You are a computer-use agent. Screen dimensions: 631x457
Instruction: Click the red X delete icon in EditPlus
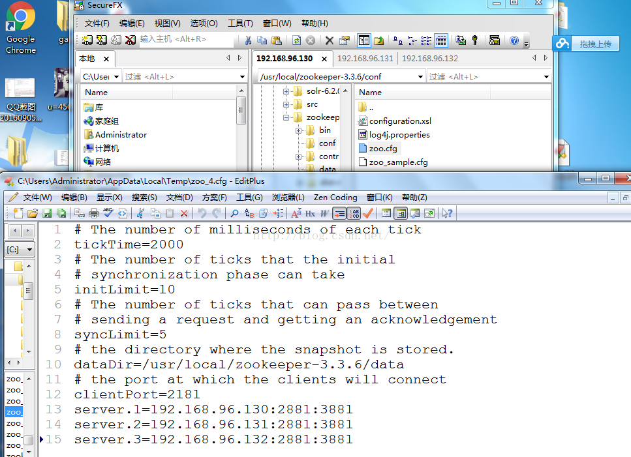[184, 213]
